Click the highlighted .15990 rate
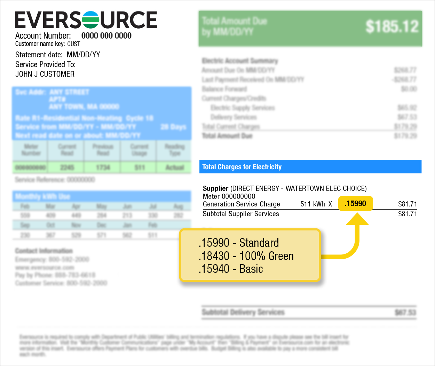435x366 pixels. tap(355, 204)
